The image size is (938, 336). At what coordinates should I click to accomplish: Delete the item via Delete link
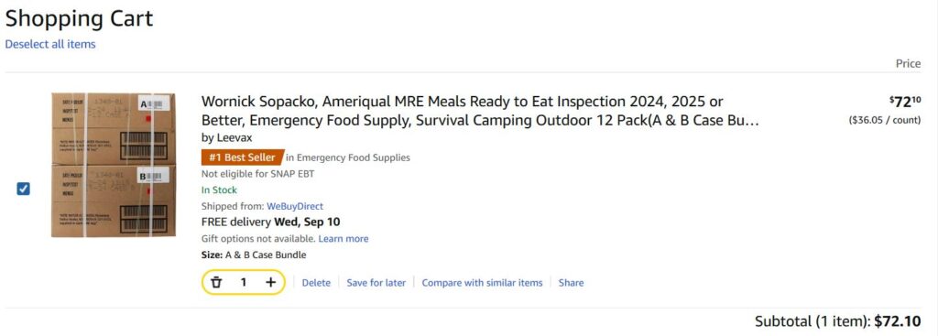316,283
